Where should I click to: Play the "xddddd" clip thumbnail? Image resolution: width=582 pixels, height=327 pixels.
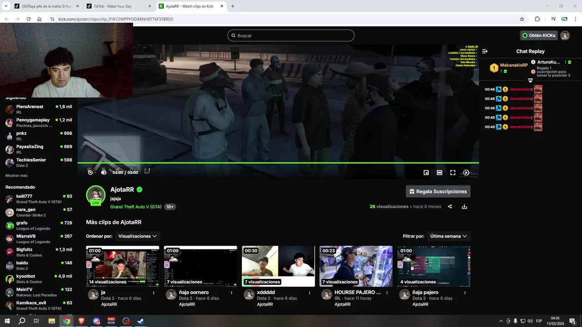278,266
